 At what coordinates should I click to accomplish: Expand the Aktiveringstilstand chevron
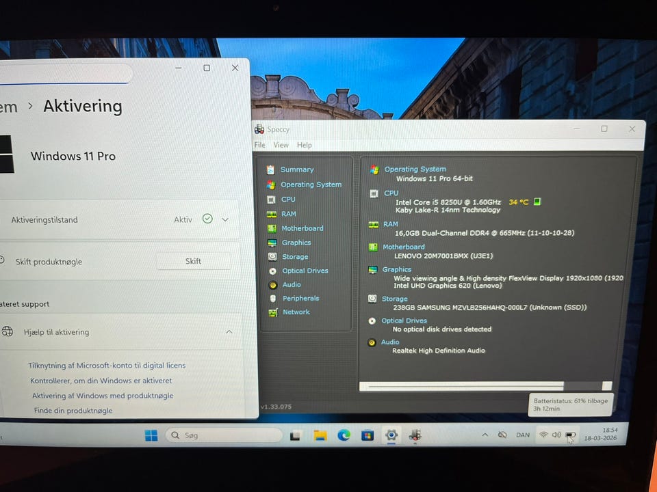225,219
